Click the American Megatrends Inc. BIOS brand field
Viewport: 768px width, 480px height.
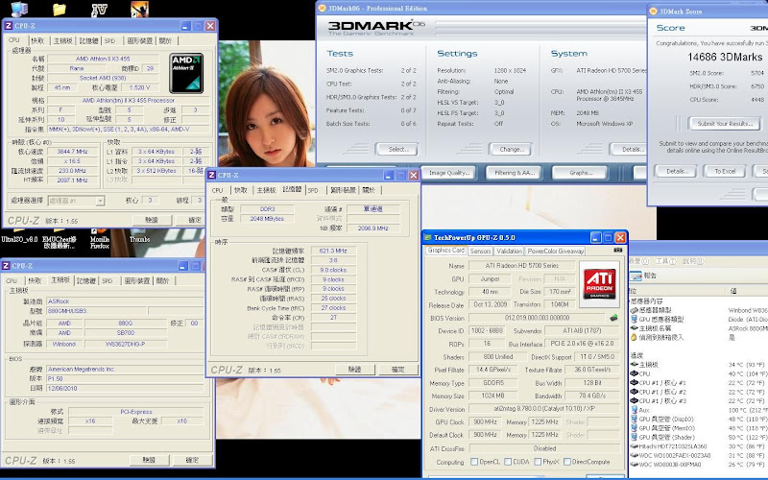[125, 369]
